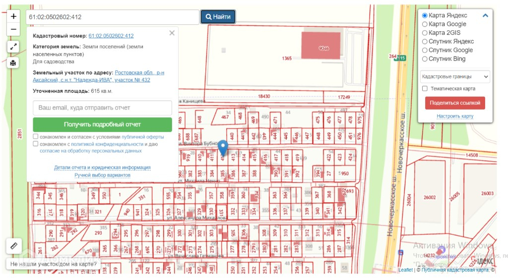
Task: Click the Найти search button
Action: click(x=218, y=17)
